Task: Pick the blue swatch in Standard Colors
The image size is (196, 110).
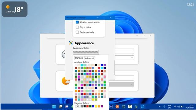Action: pyautogui.click(x=93, y=106)
